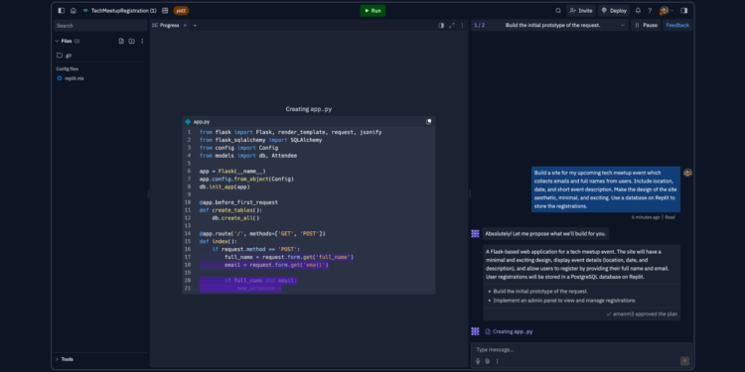Click the status icon next to Files
This screenshot has width=745, height=372.
coord(76,42)
